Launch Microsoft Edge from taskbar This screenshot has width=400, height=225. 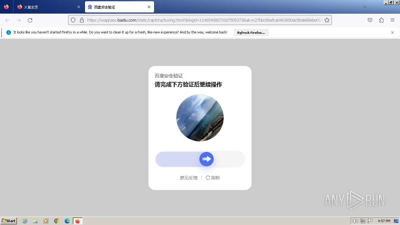(x=67, y=221)
